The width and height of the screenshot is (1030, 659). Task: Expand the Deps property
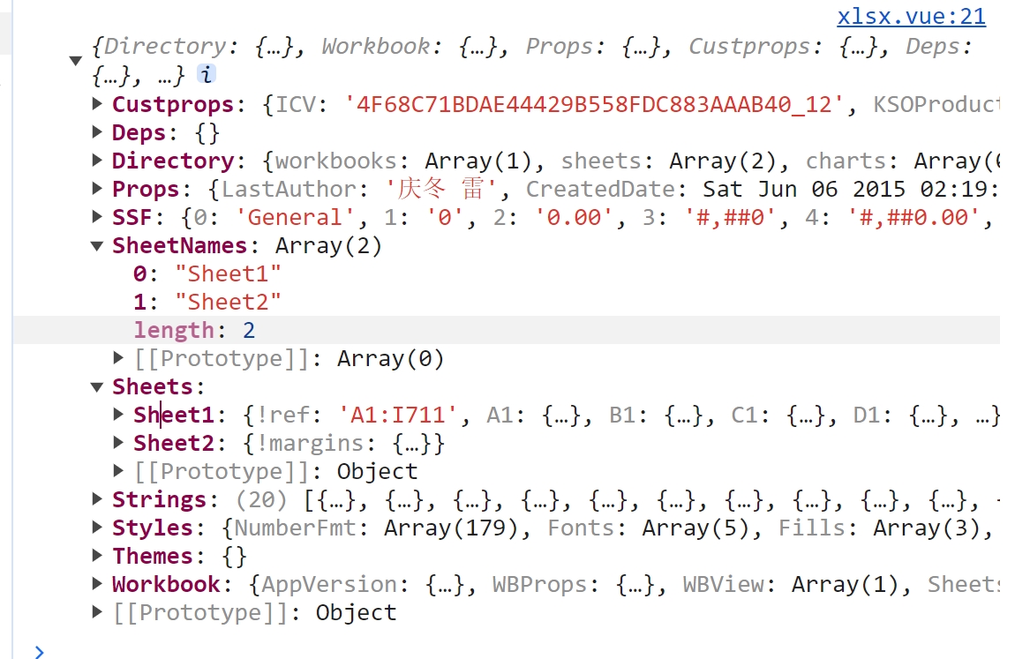tap(98, 132)
